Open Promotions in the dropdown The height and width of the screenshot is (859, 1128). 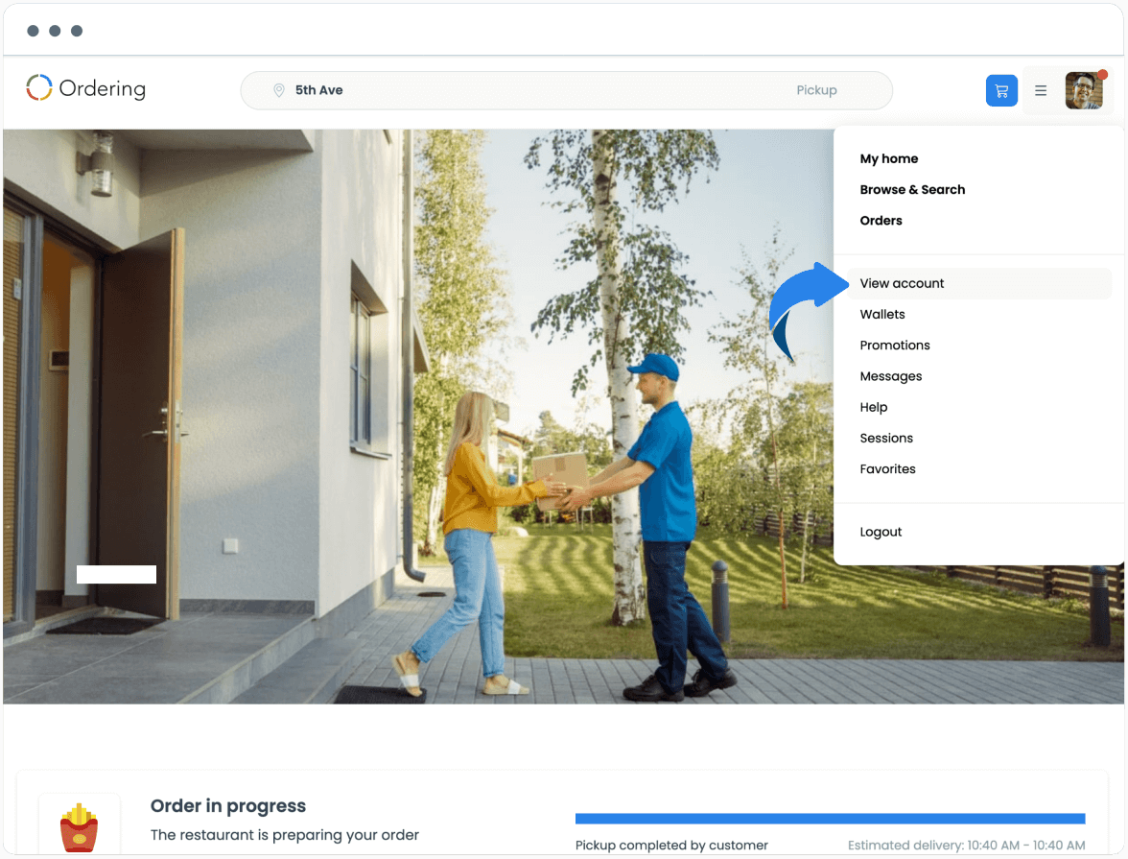894,346
